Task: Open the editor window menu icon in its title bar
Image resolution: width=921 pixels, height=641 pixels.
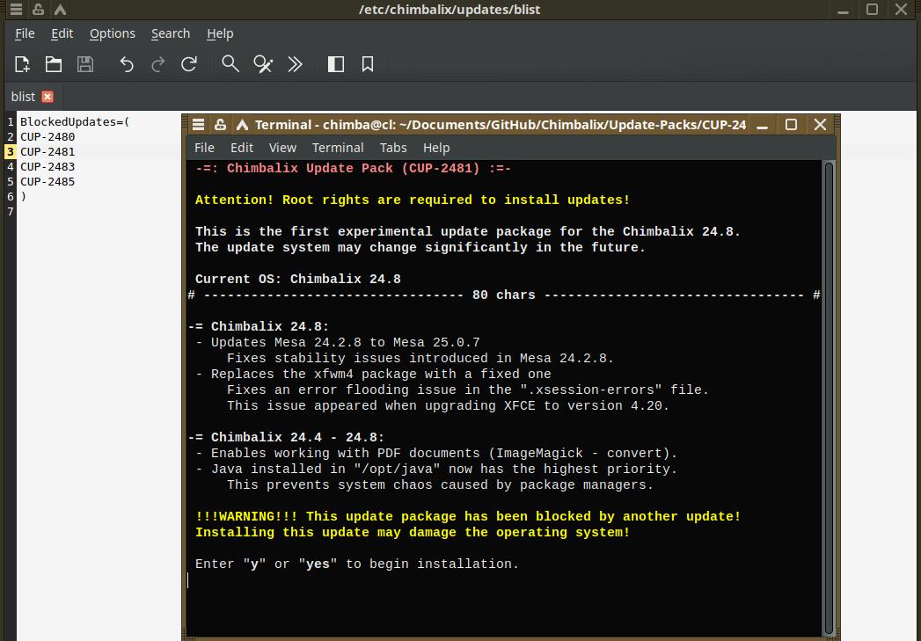Action: tap(16, 9)
